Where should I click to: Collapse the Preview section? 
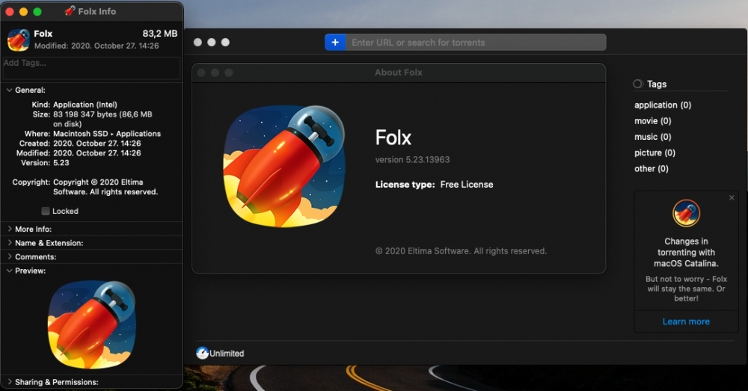coord(9,271)
